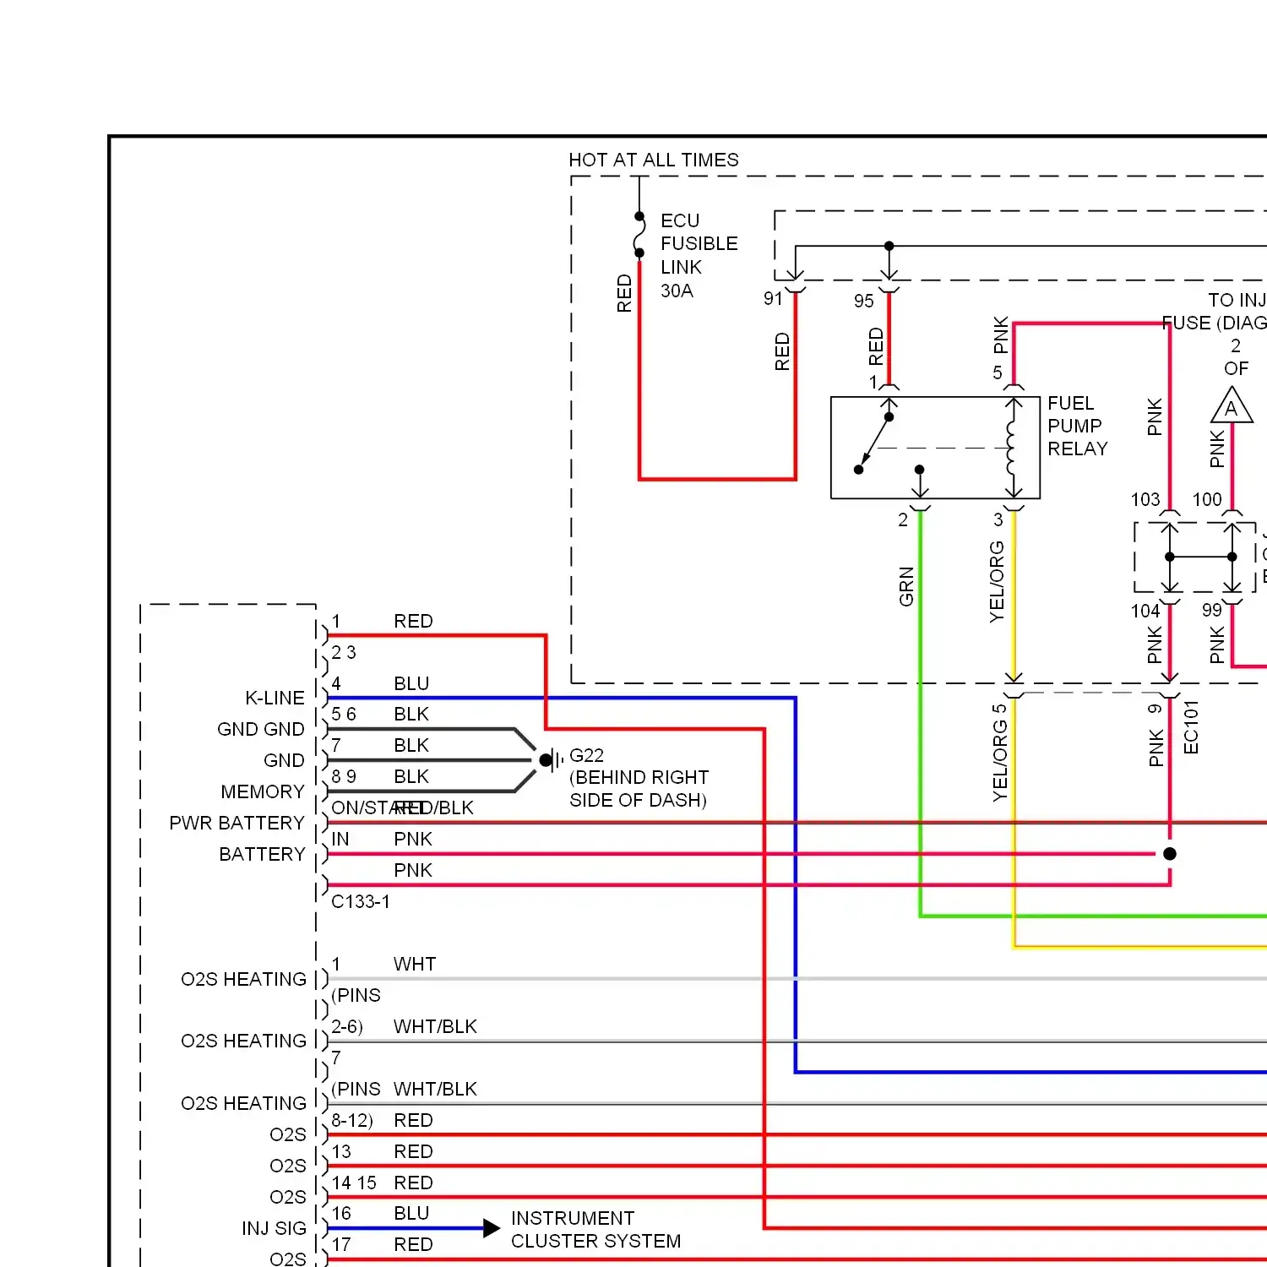Select pin number 13 on the RED wire

coord(341,1151)
